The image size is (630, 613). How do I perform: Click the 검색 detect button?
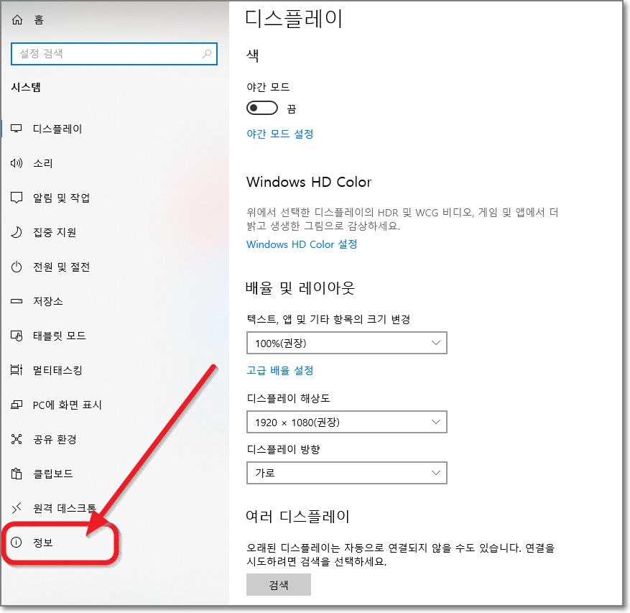[279, 585]
